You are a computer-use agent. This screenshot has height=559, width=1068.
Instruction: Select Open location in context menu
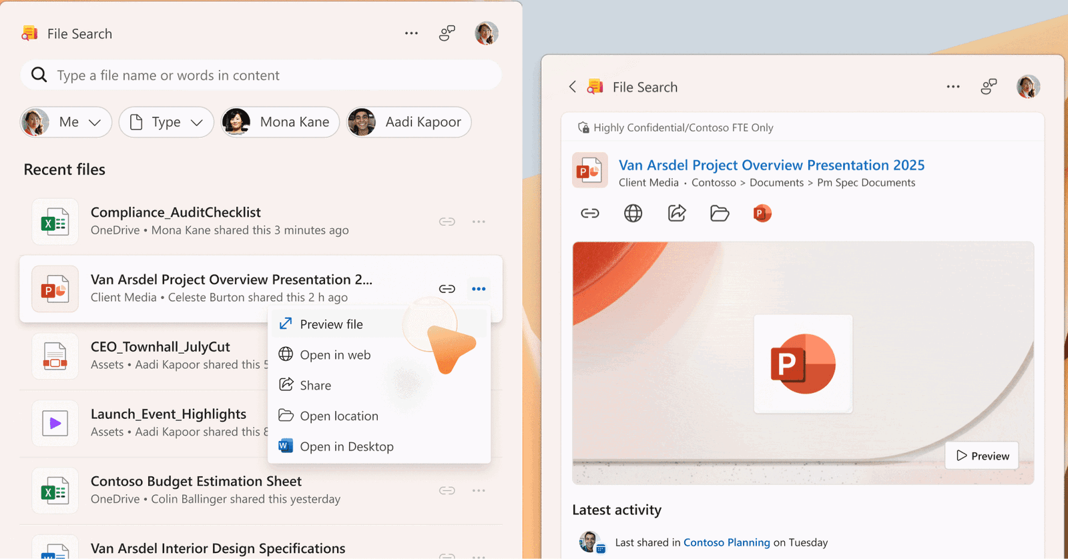[x=338, y=416]
